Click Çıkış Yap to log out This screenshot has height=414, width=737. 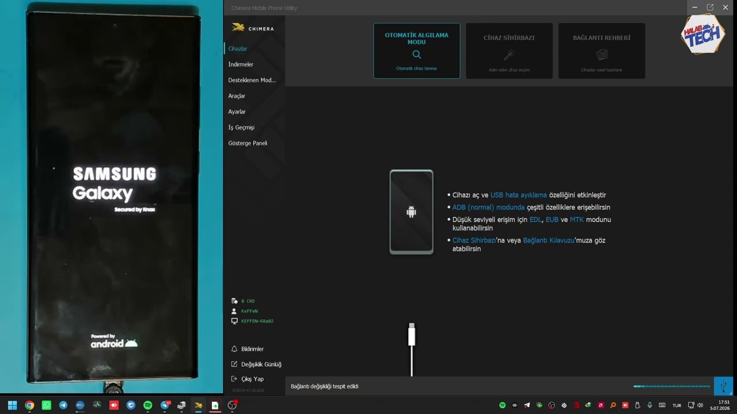point(252,379)
